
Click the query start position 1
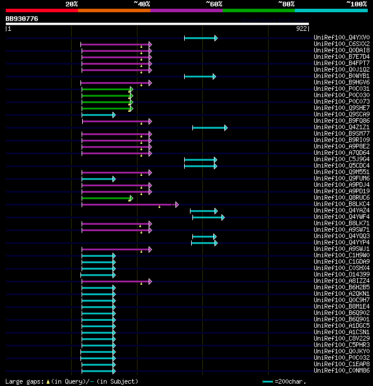coord(9,29)
